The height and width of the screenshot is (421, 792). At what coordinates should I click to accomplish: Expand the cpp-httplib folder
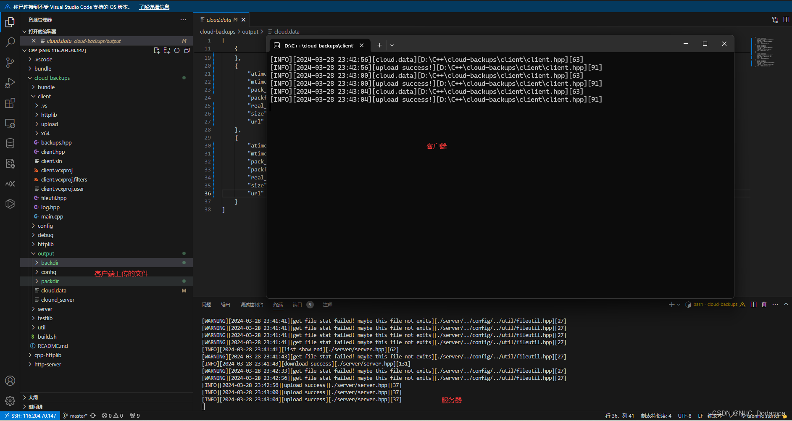click(30, 355)
